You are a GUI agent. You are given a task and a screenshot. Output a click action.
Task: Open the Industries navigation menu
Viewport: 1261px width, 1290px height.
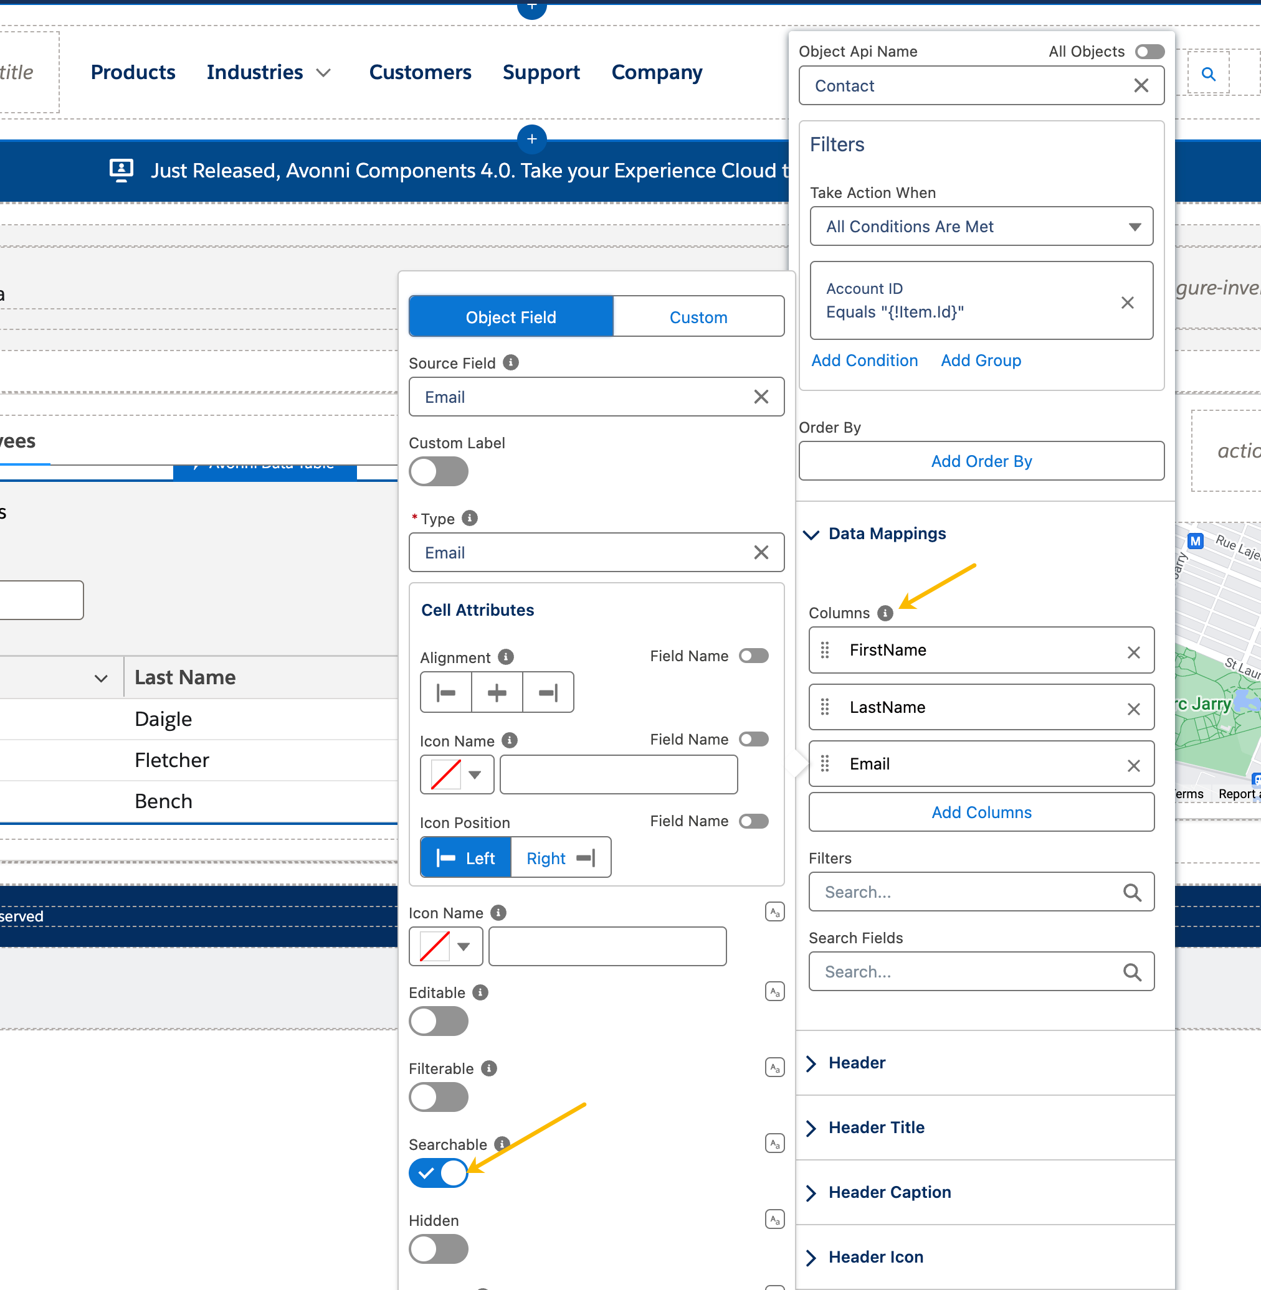coord(267,72)
